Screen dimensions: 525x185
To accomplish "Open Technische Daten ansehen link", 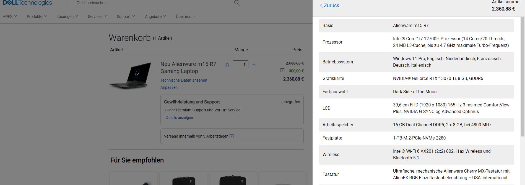I will coord(184,80).
